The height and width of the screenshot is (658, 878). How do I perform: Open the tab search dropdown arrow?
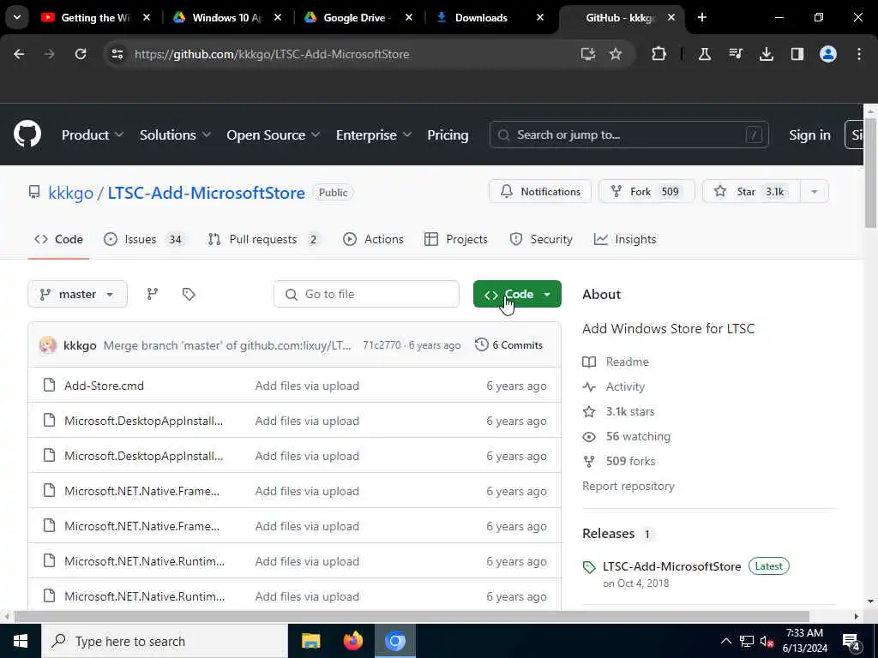[x=17, y=17]
